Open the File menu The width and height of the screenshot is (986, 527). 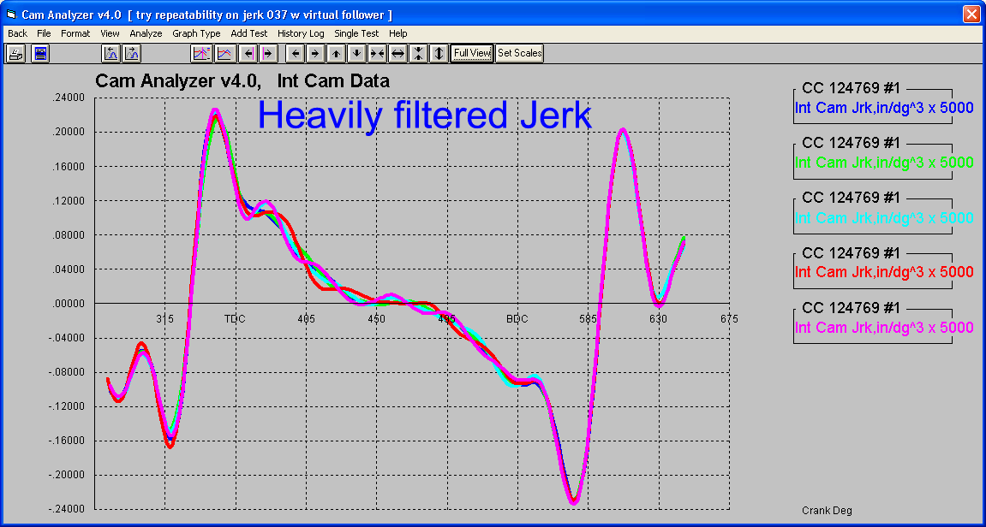coord(44,33)
